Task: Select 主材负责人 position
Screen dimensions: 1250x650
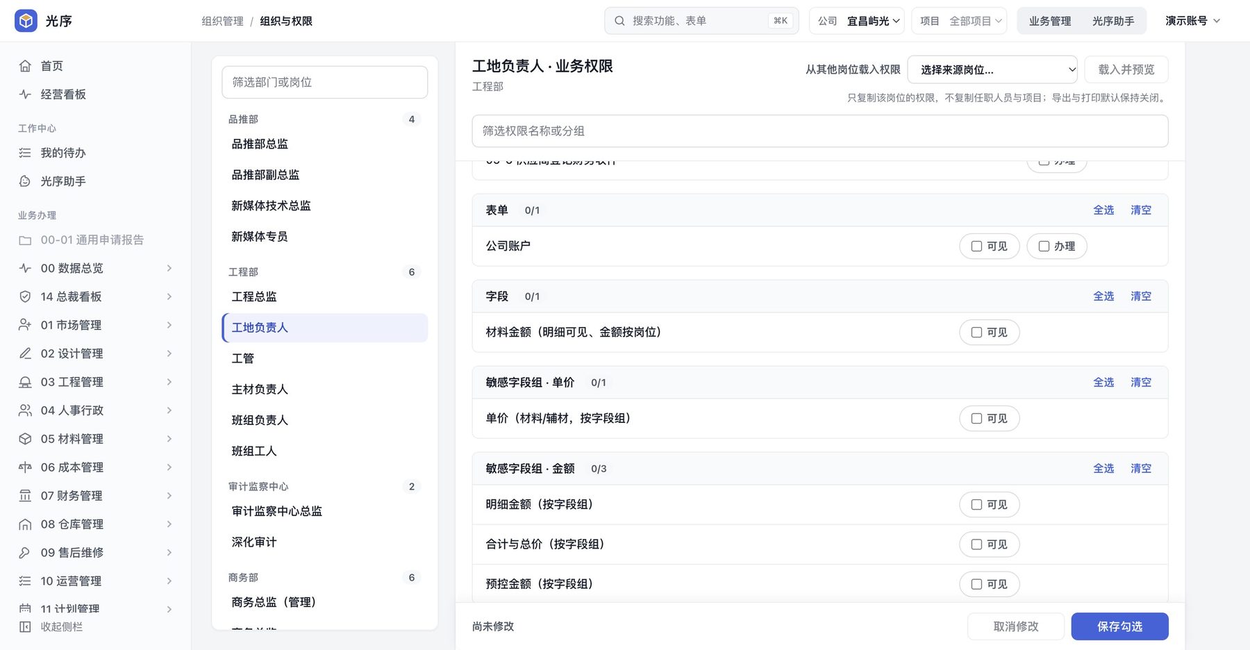Action: pyautogui.click(x=325, y=390)
